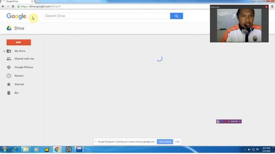Click the browser forward arrow
This screenshot has width=275, height=154.
point(8,6)
